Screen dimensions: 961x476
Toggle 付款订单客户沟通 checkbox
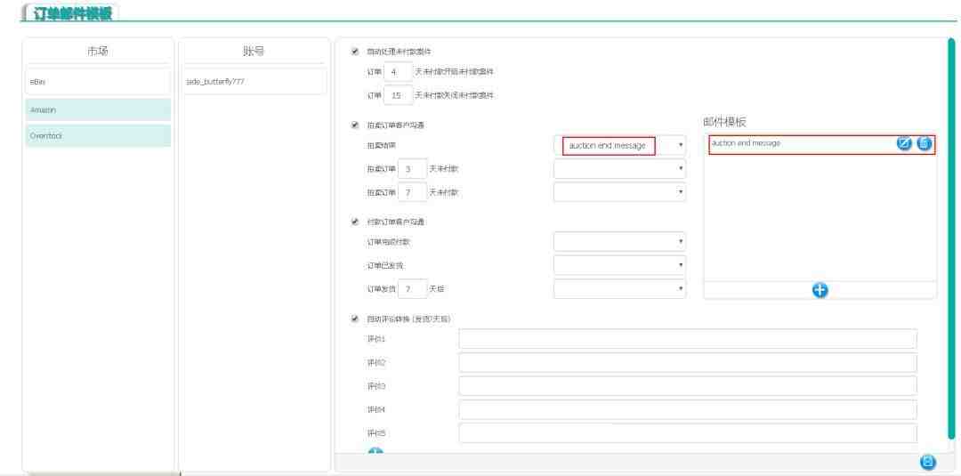coord(355,222)
